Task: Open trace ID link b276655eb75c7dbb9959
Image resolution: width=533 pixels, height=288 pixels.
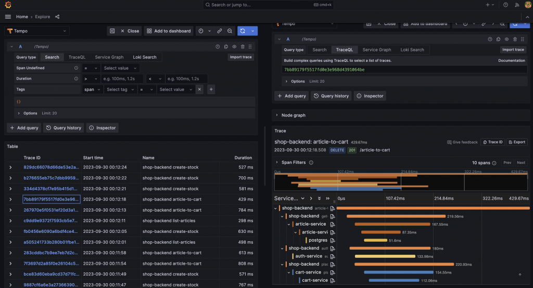Action: [51, 178]
